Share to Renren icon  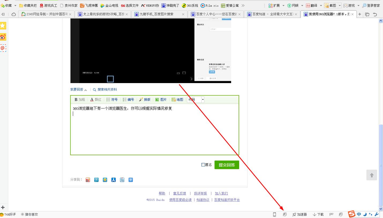click(114, 180)
